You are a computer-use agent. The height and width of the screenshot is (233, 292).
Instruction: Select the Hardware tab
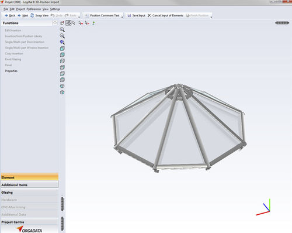pyautogui.click(x=30, y=200)
